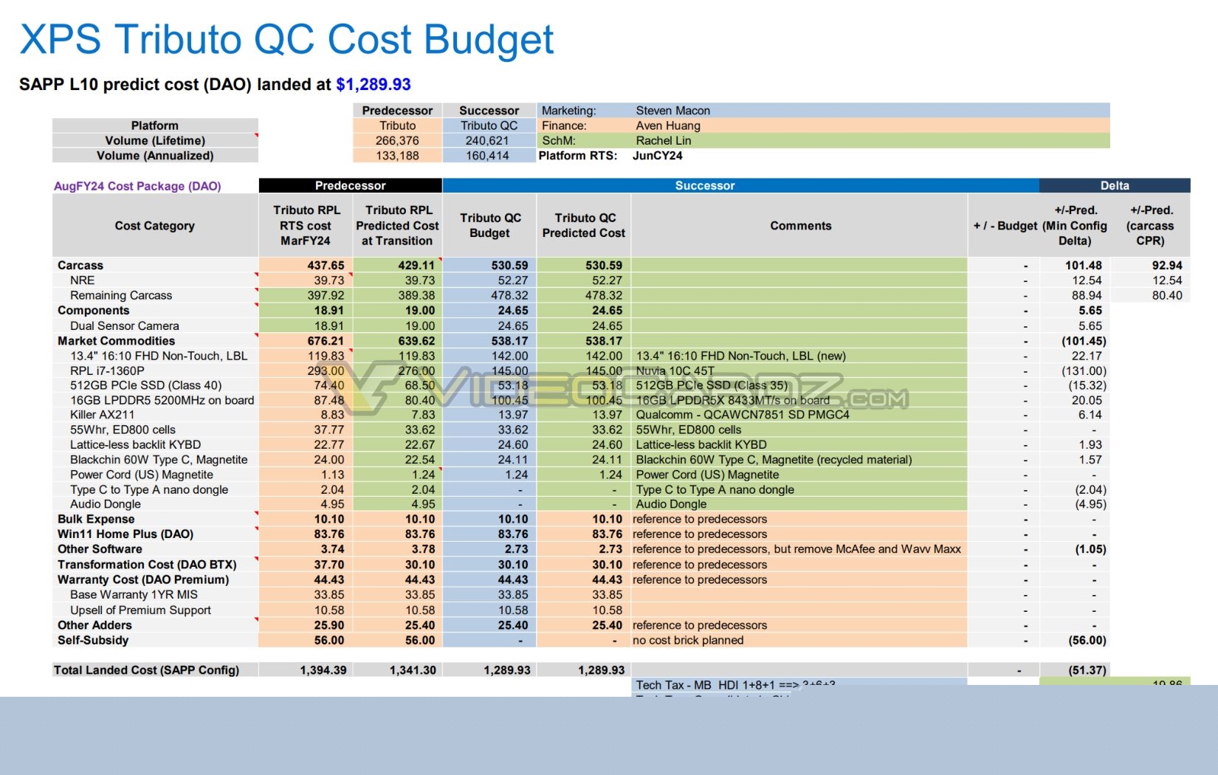The width and height of the screenshot is (1218, 775).
Task: Select the blue $1,289.93 amount in subtitle
Action: point(374,84)
